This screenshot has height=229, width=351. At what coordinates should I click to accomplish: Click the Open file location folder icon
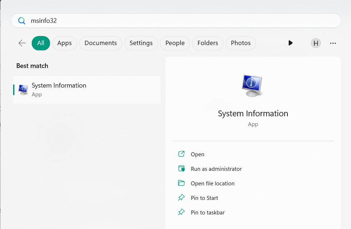181,183
